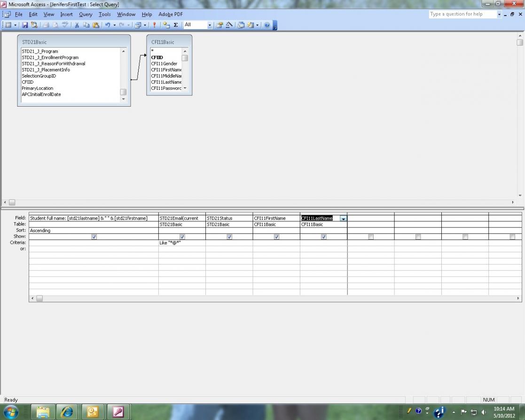Screen dimensions: 525x420
Task: Open the help question box dropdown arrow
Action: 499,15
